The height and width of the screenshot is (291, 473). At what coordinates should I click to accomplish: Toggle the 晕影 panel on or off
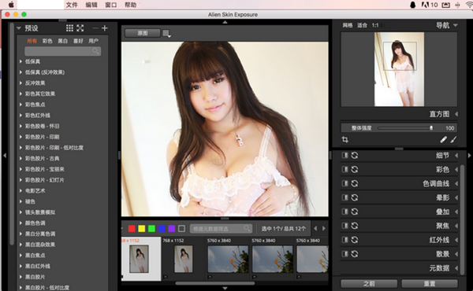(x=345, y=197)
